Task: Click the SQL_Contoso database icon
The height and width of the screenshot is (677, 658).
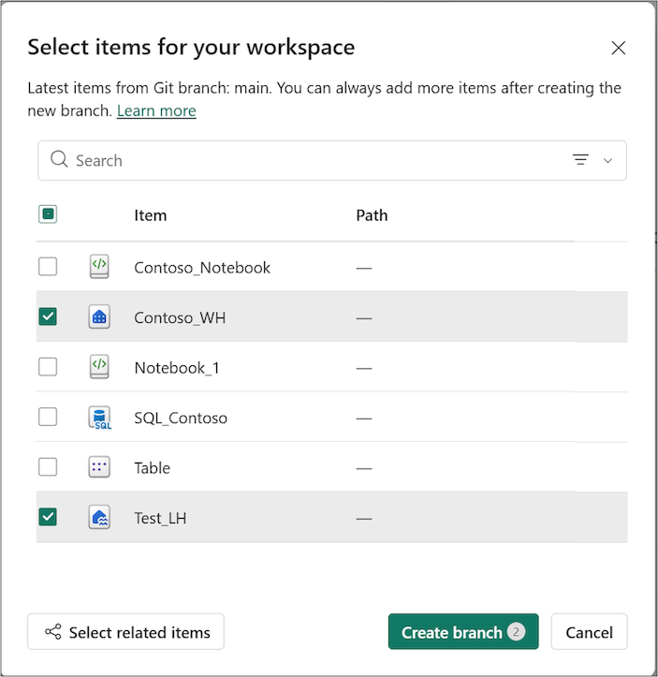Action: (x=99, y=418)
